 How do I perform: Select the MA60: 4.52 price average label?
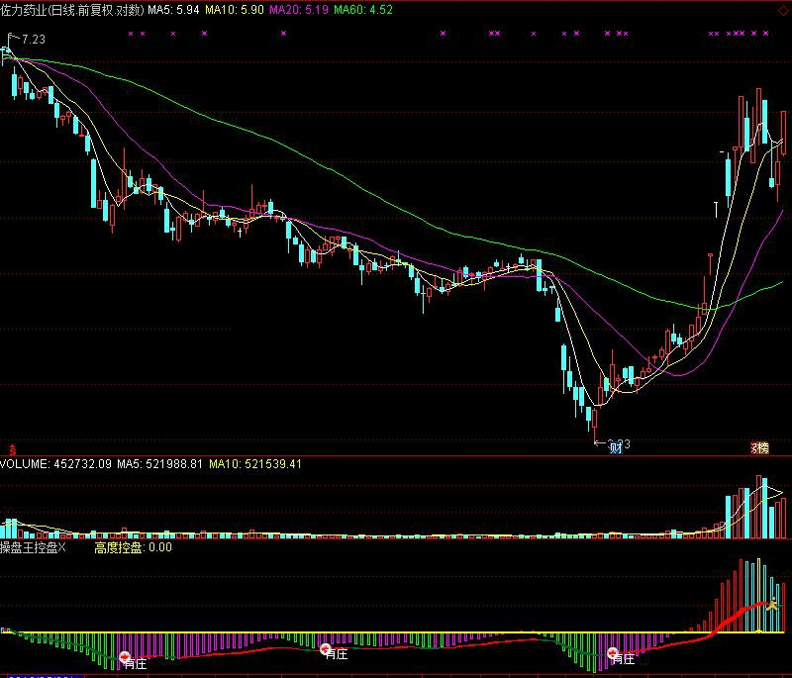(362, 10)
